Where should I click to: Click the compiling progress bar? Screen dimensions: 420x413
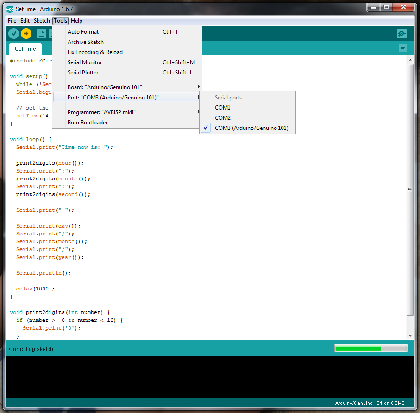(x=371, y=349)
